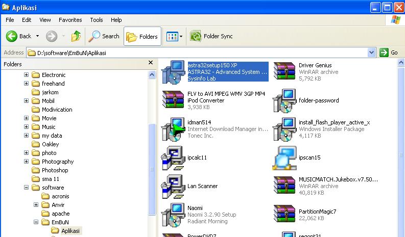Click file list scroll up arrow
Image resolution: width=405 pixels, height=237 pixels.
[401, 63]
